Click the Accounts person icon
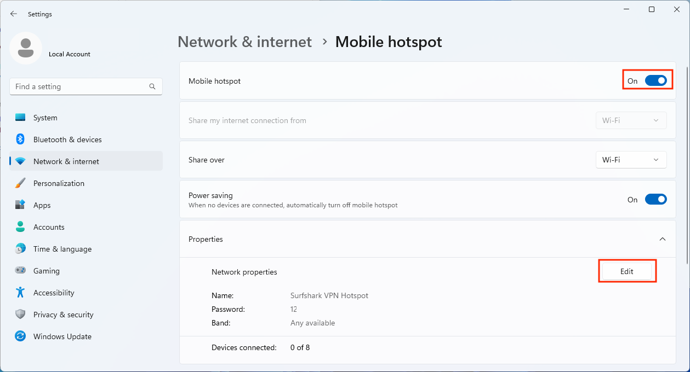Screen dimensions: 690x372 point(20,227)
